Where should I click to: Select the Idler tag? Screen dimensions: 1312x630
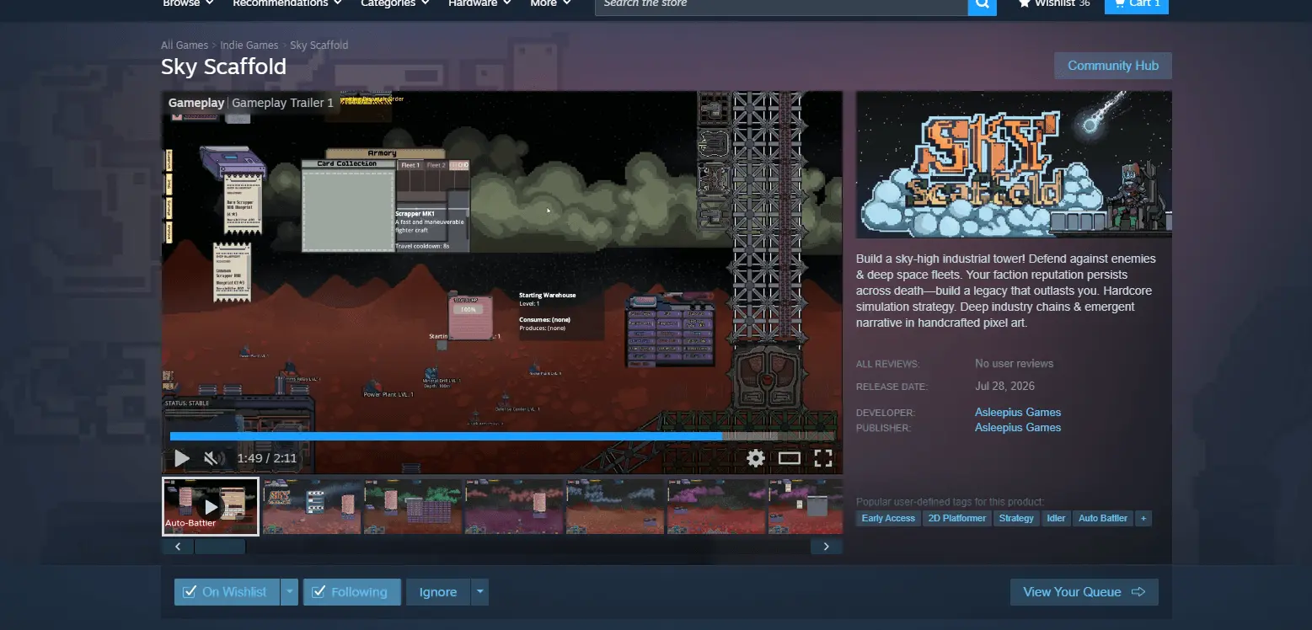[x=1056, y=518]
